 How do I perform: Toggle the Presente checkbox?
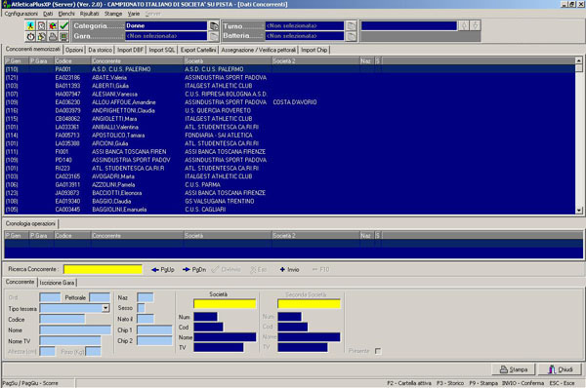coord(378,351)
